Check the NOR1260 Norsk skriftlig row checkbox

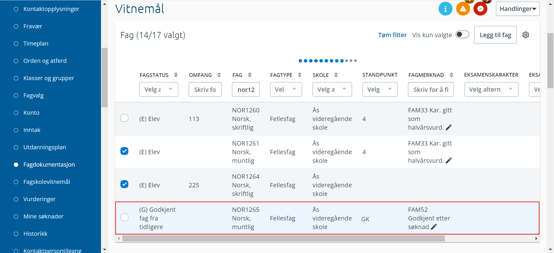pos(124,118)
